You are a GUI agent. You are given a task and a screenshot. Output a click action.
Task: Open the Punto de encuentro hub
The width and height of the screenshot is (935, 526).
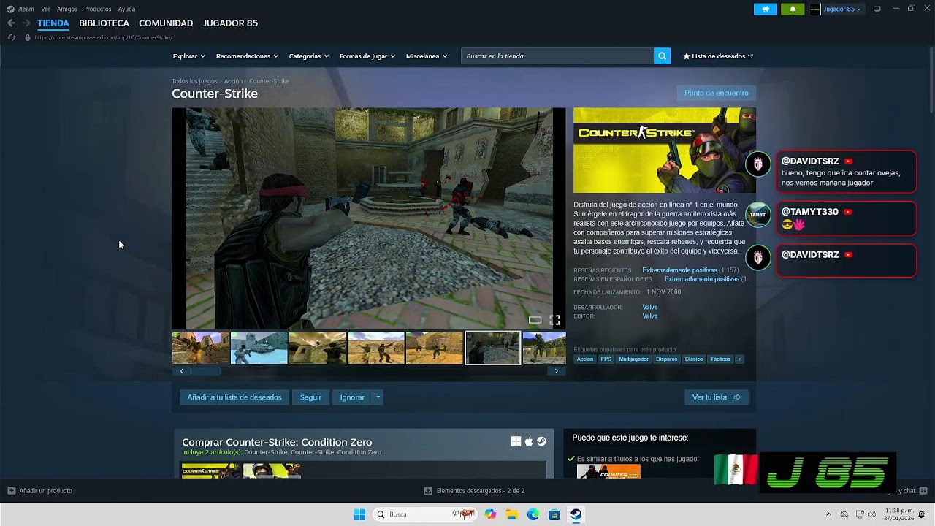[716, 94]
